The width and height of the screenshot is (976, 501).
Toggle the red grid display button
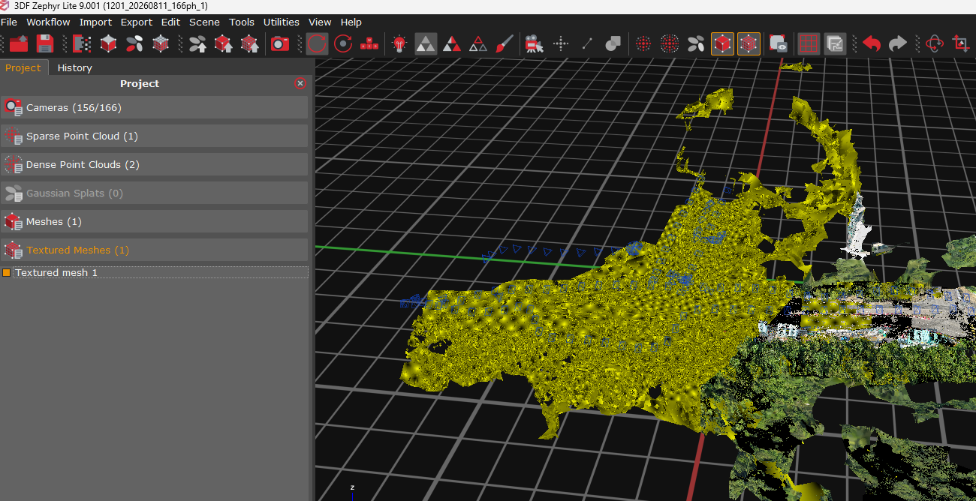coord(809,43)
